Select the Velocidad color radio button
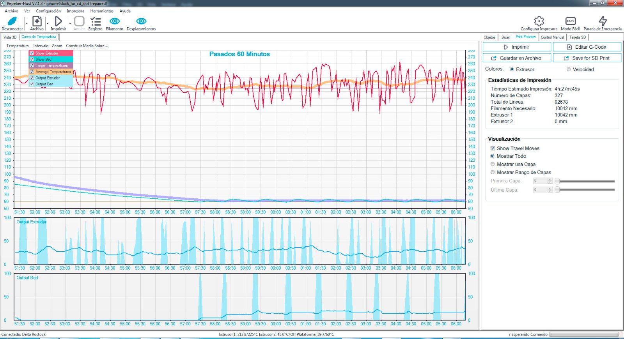Image resolution: width=624 pixels, height=339 pixels. [x=569, y=69]
